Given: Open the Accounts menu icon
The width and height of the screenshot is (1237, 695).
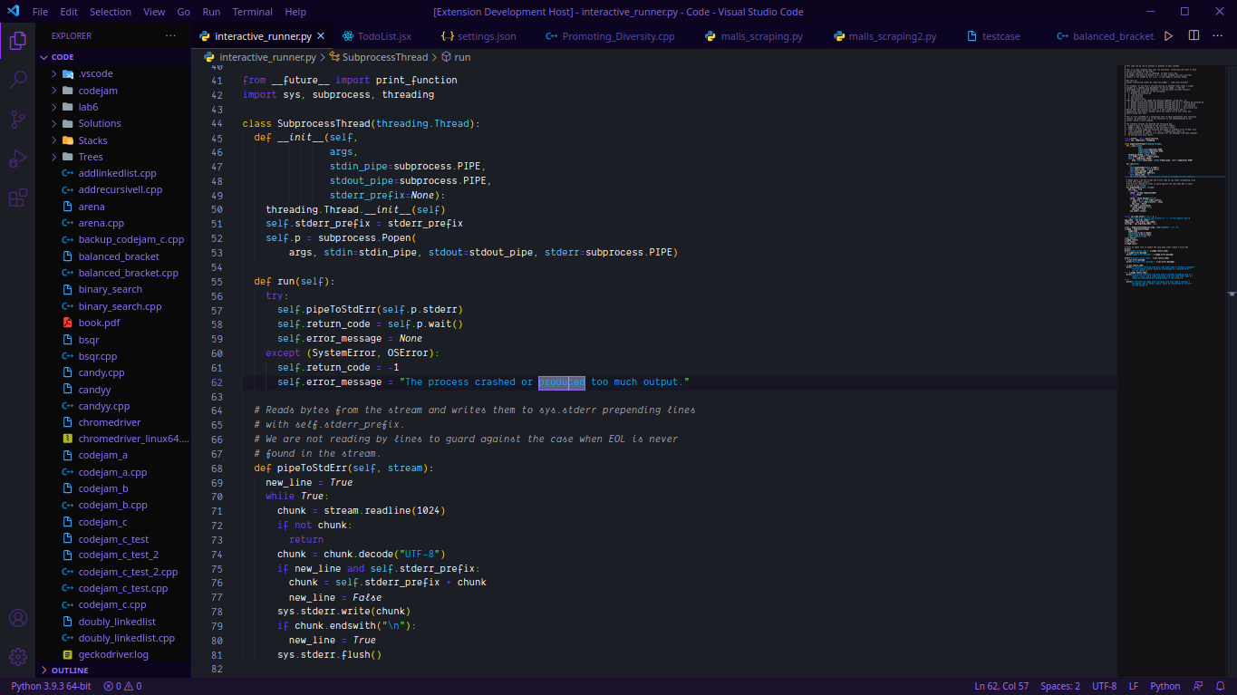Looking at the screenshot, I should (18, 618).
